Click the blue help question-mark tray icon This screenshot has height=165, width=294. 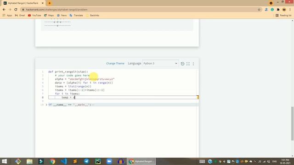click(210, 161)
